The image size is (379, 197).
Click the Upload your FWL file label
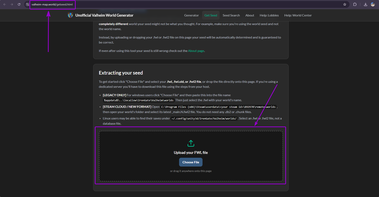[x=191, y=153]
